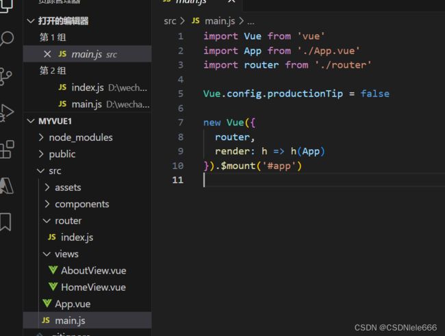Open the Search view in activity bar
This screenshot has height=336, width=445.
(x=7, y=38)
